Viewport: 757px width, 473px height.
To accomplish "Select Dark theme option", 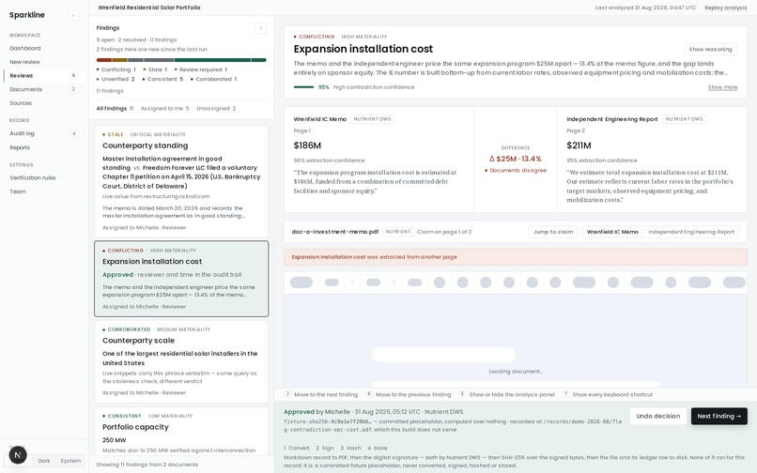I will [x=44, y=461].
